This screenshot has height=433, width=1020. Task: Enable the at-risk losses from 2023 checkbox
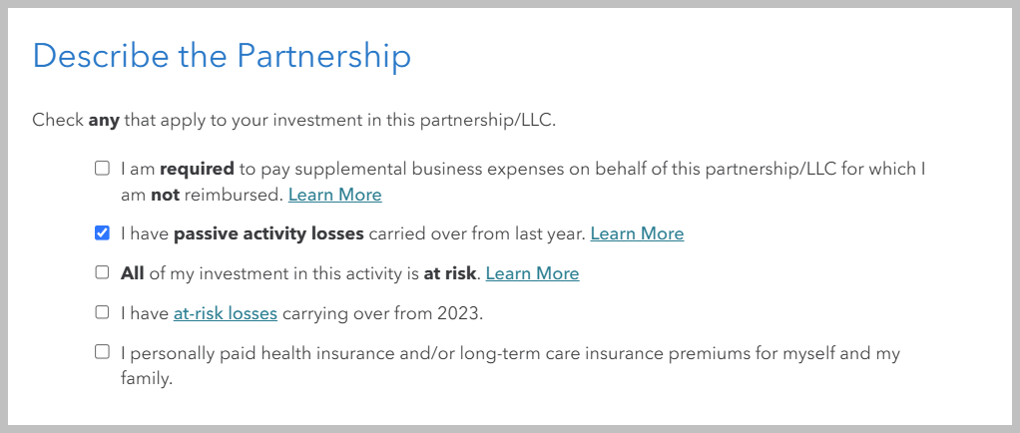(102, 312)
